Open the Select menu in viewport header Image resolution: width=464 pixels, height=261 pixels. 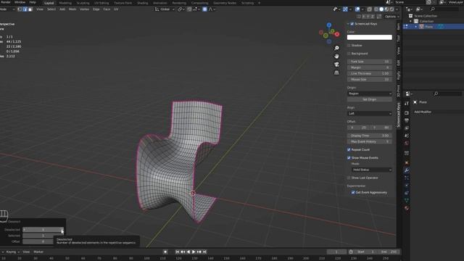click(x=51, y=9)
